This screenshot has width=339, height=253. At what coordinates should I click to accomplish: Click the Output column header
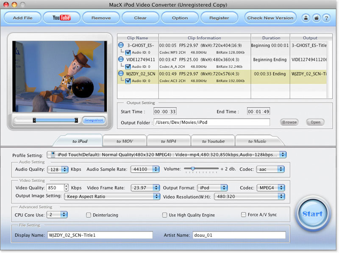[x=310, y=38]
